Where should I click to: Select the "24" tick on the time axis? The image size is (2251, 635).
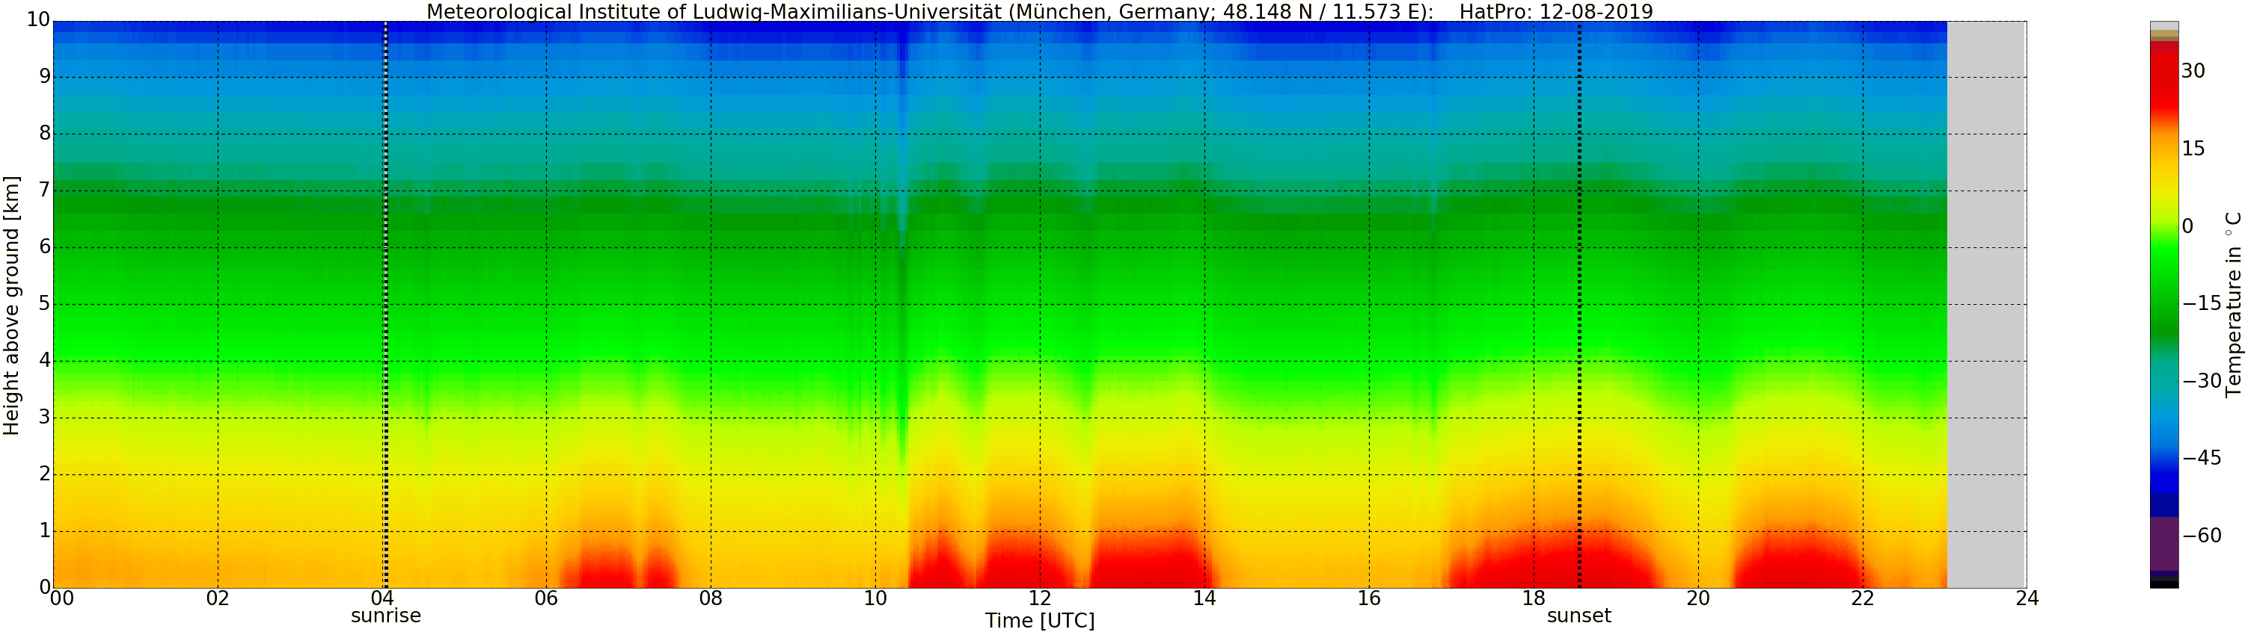(2027, 598)
